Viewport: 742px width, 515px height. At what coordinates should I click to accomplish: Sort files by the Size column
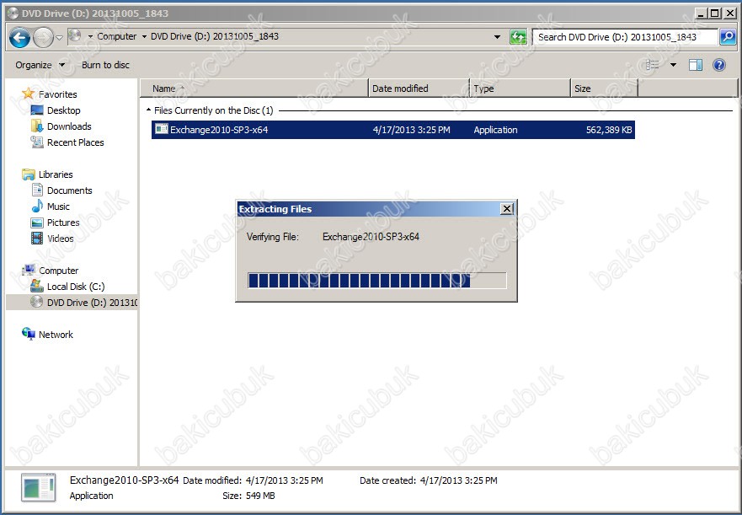pos(604,89)
